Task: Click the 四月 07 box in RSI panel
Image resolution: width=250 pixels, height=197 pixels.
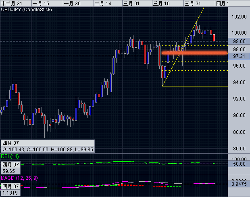Action: click(10, 165)
